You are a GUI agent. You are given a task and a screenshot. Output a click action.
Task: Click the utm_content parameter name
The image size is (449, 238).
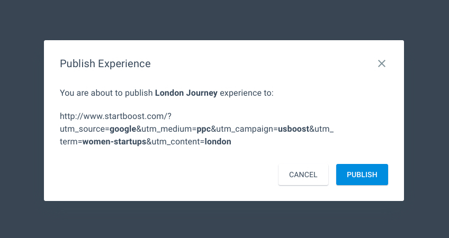pyautogui.click(x=176, y=142)
